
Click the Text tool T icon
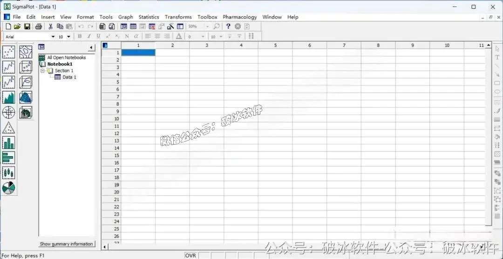point(497,57)
